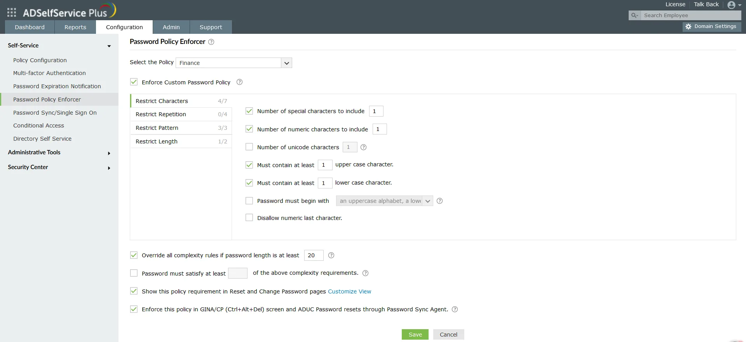This screenshot has width=746, height=342.
Task: Show help for Enforce Custom Password Policy
Action: point(240,82)
